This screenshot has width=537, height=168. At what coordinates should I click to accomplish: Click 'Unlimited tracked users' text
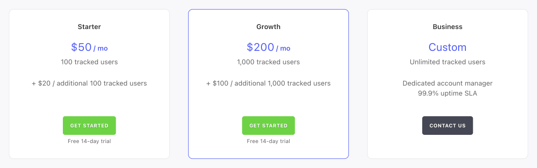tap(448, 62)
